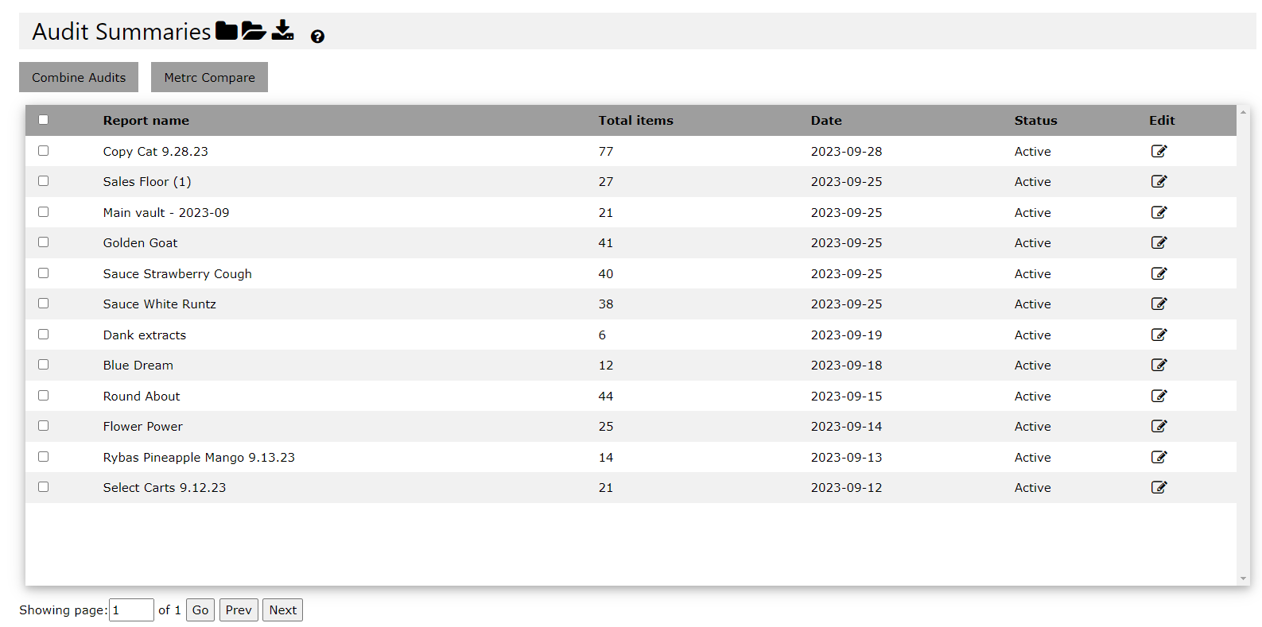The height and width of the screenshot is (627, 1262).
Task: Click the closed folder icon beside Audit Summaries
Action: 227,31
